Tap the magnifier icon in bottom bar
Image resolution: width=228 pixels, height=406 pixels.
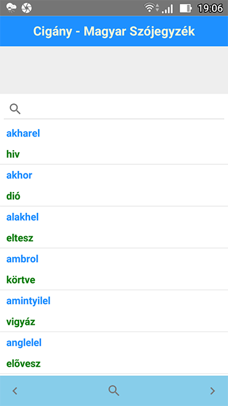pos(114,391)
